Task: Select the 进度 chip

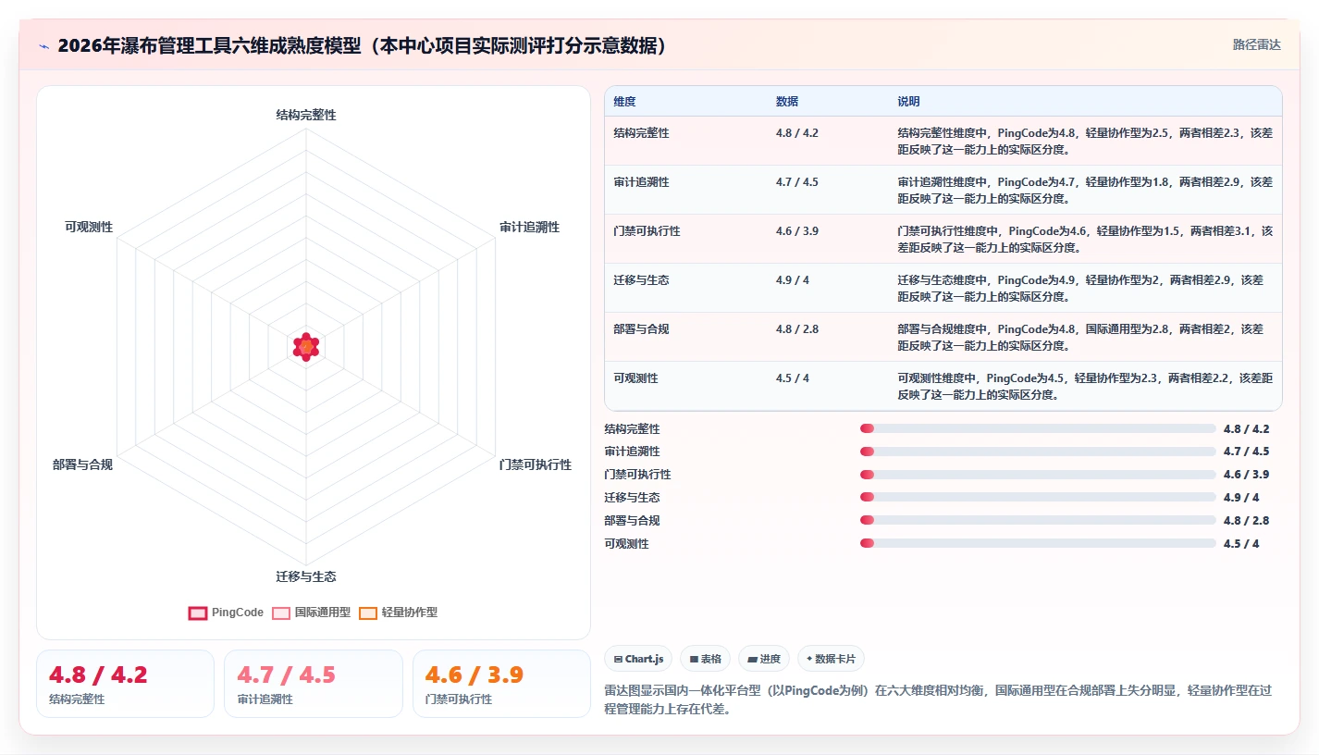Action: point(764,659)
